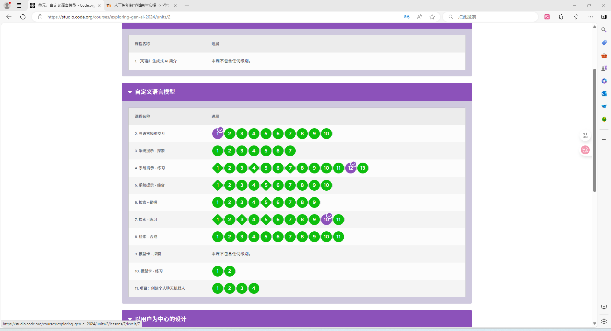Add a sidebar app with plus icon
This screenshot has height=331, width=611.
(604, 139)
